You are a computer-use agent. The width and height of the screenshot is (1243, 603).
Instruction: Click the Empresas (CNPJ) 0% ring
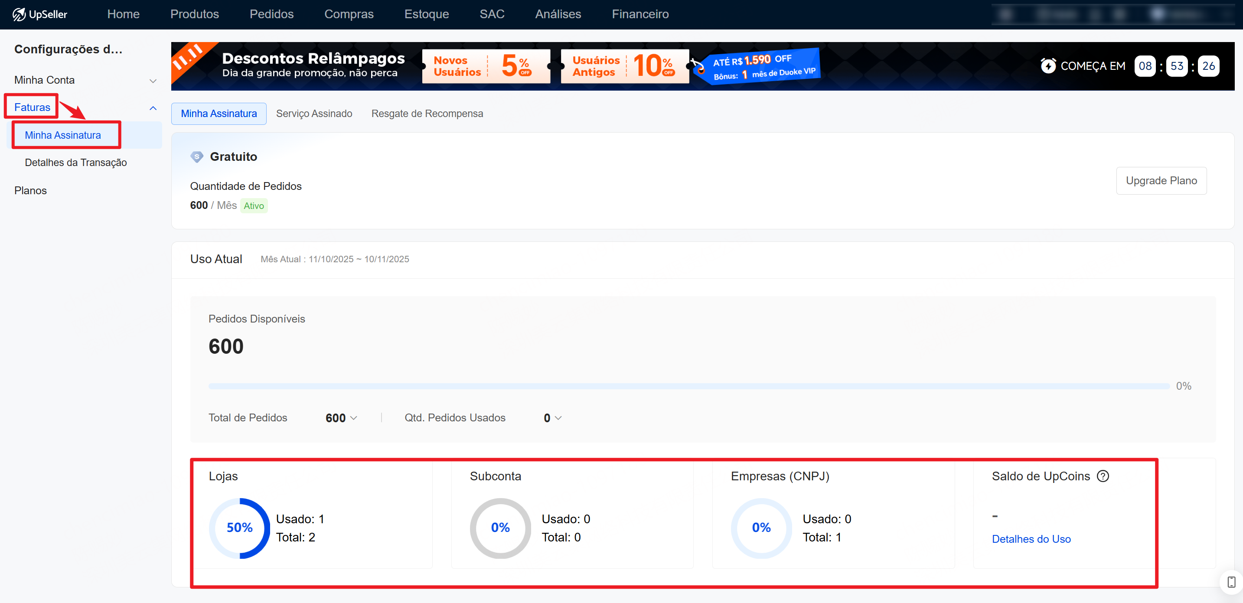(x=761, y=528)
